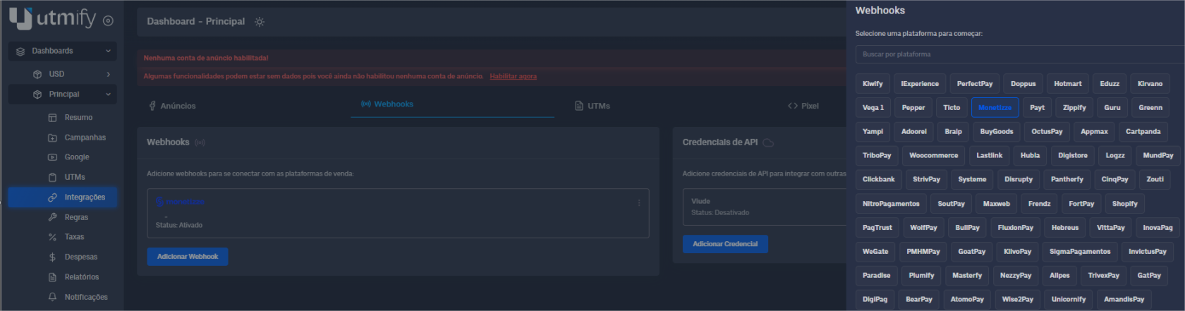Select the Systeme platform
The image size is (1185, 311).
[x=972, y=180]
